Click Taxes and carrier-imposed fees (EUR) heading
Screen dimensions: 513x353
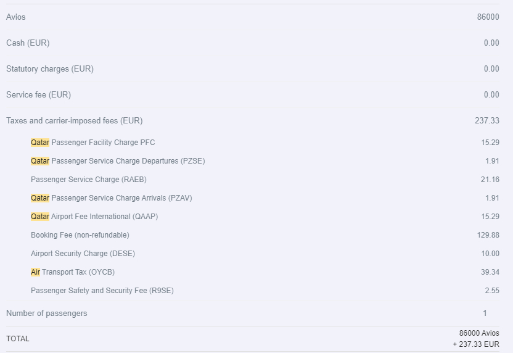point(74,120)
